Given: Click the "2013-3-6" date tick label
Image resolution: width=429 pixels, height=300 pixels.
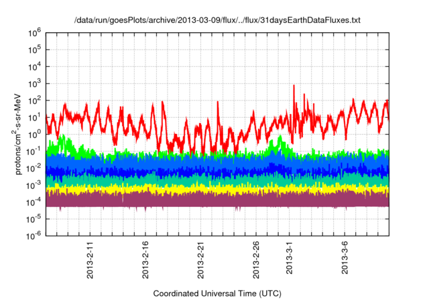Looking at the screenshot, I should click(345, 258).
